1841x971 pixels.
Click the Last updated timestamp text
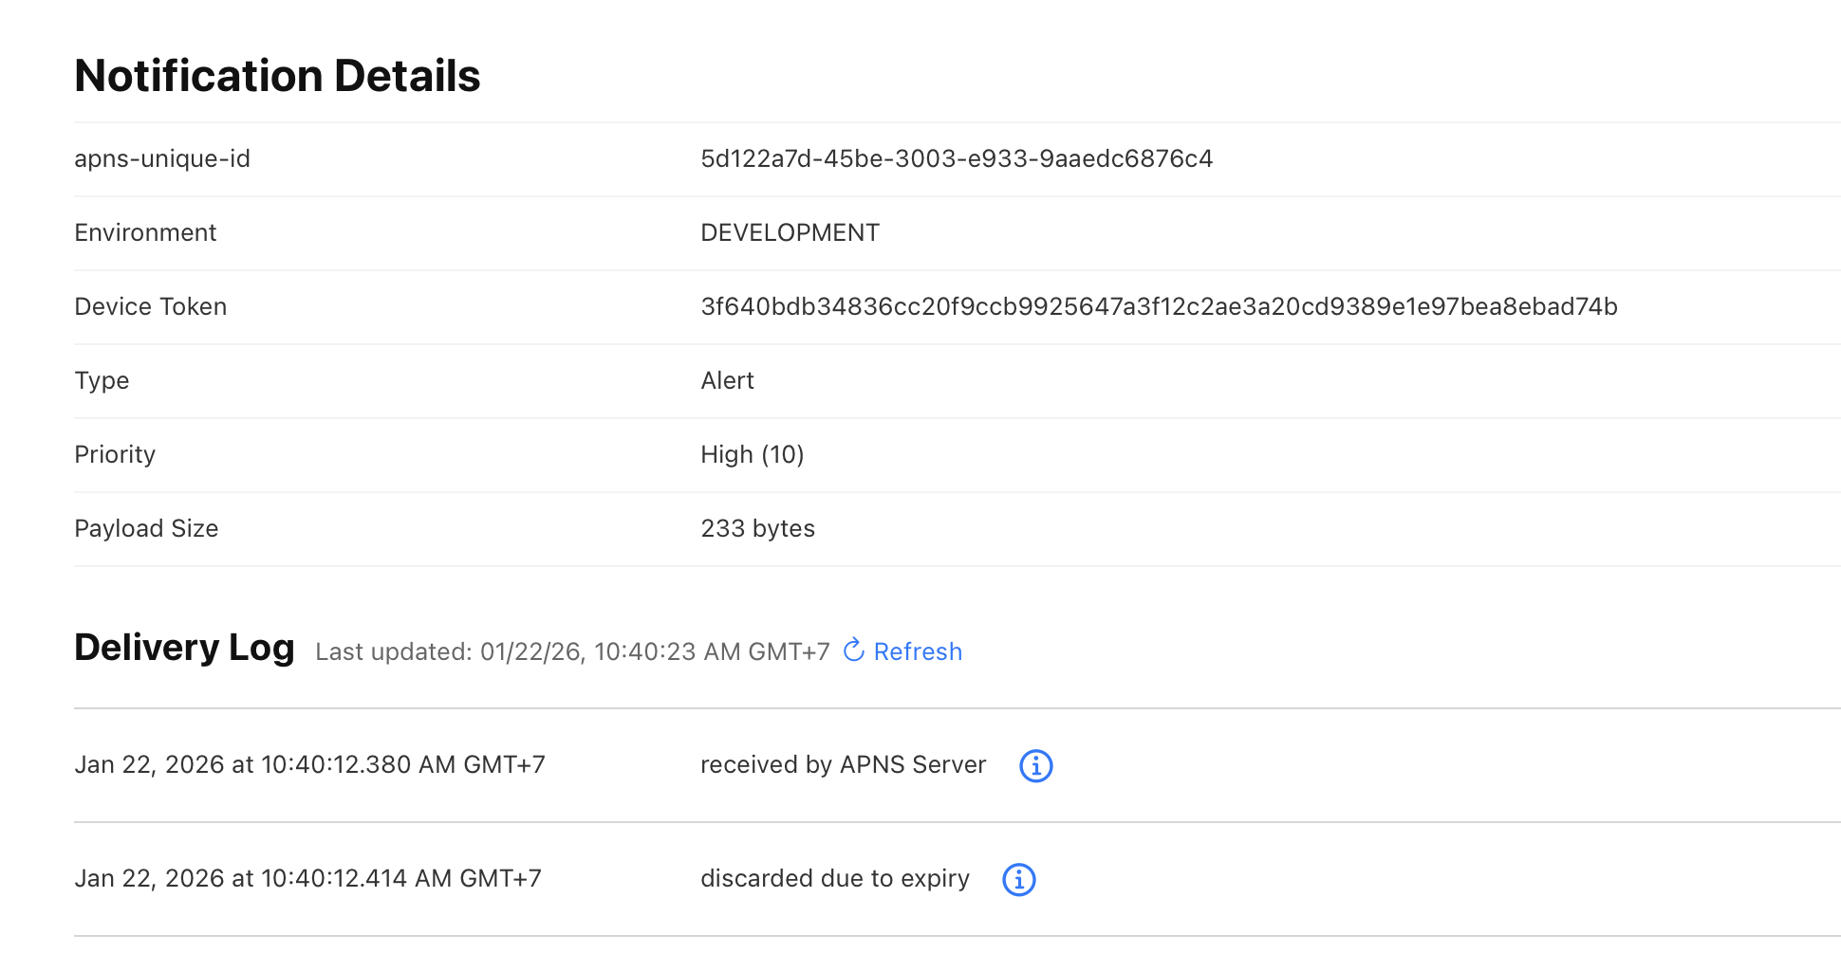coord(572,651)
